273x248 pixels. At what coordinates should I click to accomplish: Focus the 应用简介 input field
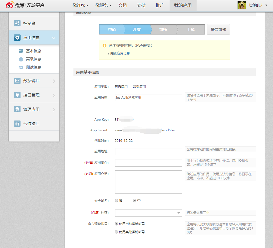tap(148, 163)
